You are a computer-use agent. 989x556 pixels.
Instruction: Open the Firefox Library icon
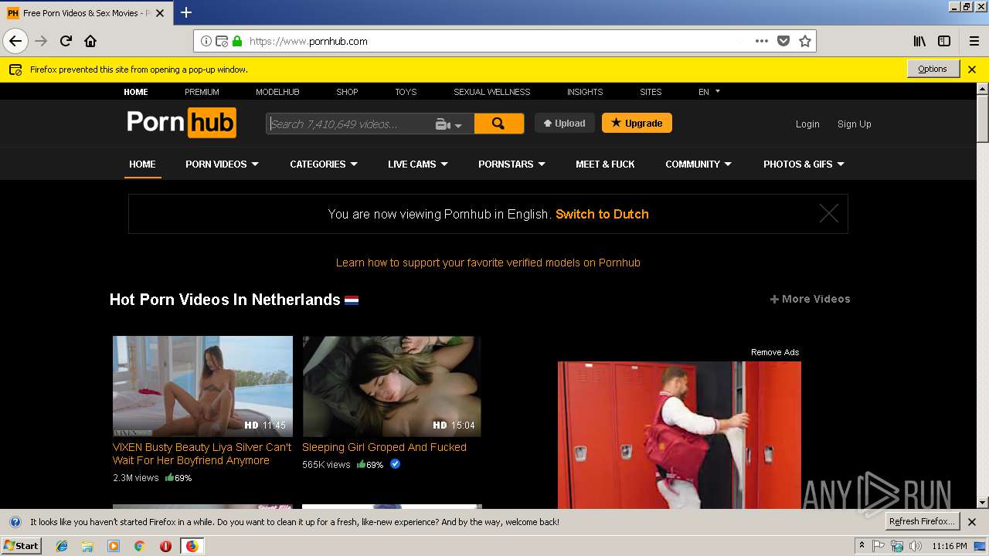[x=919, y=41]
